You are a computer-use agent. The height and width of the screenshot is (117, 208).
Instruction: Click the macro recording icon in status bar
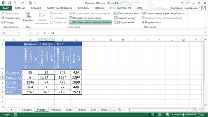click(x=15, y=115)
